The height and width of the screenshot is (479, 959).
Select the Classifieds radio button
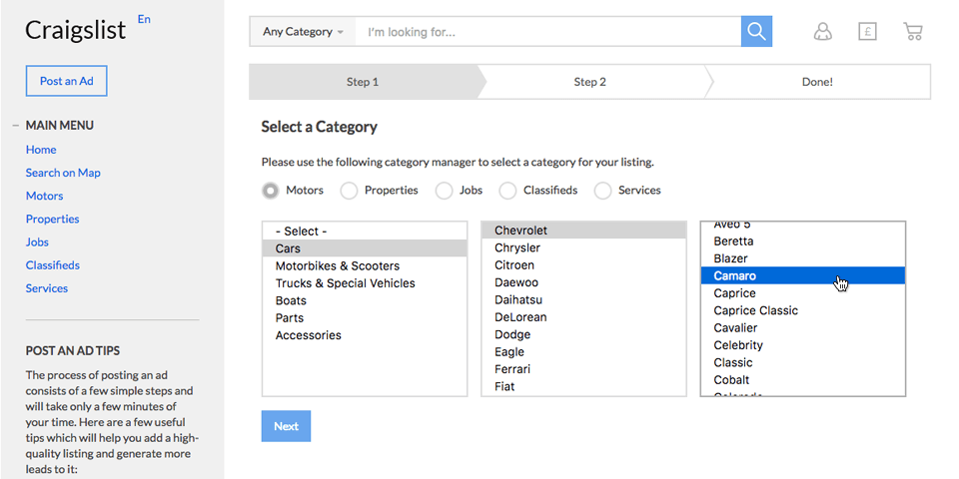tap(507, 191)
